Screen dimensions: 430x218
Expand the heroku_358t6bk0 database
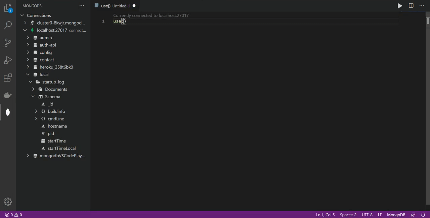coord(28,67)
